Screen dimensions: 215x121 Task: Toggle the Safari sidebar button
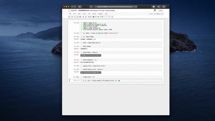tap(80, 7)
